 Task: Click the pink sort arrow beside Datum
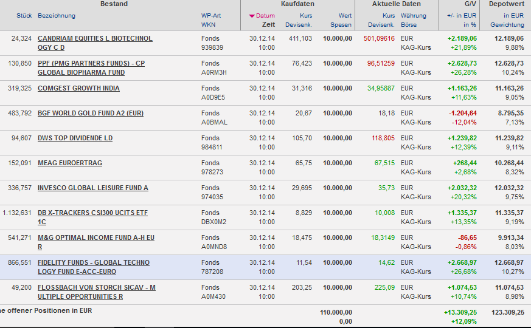[252, 16]
